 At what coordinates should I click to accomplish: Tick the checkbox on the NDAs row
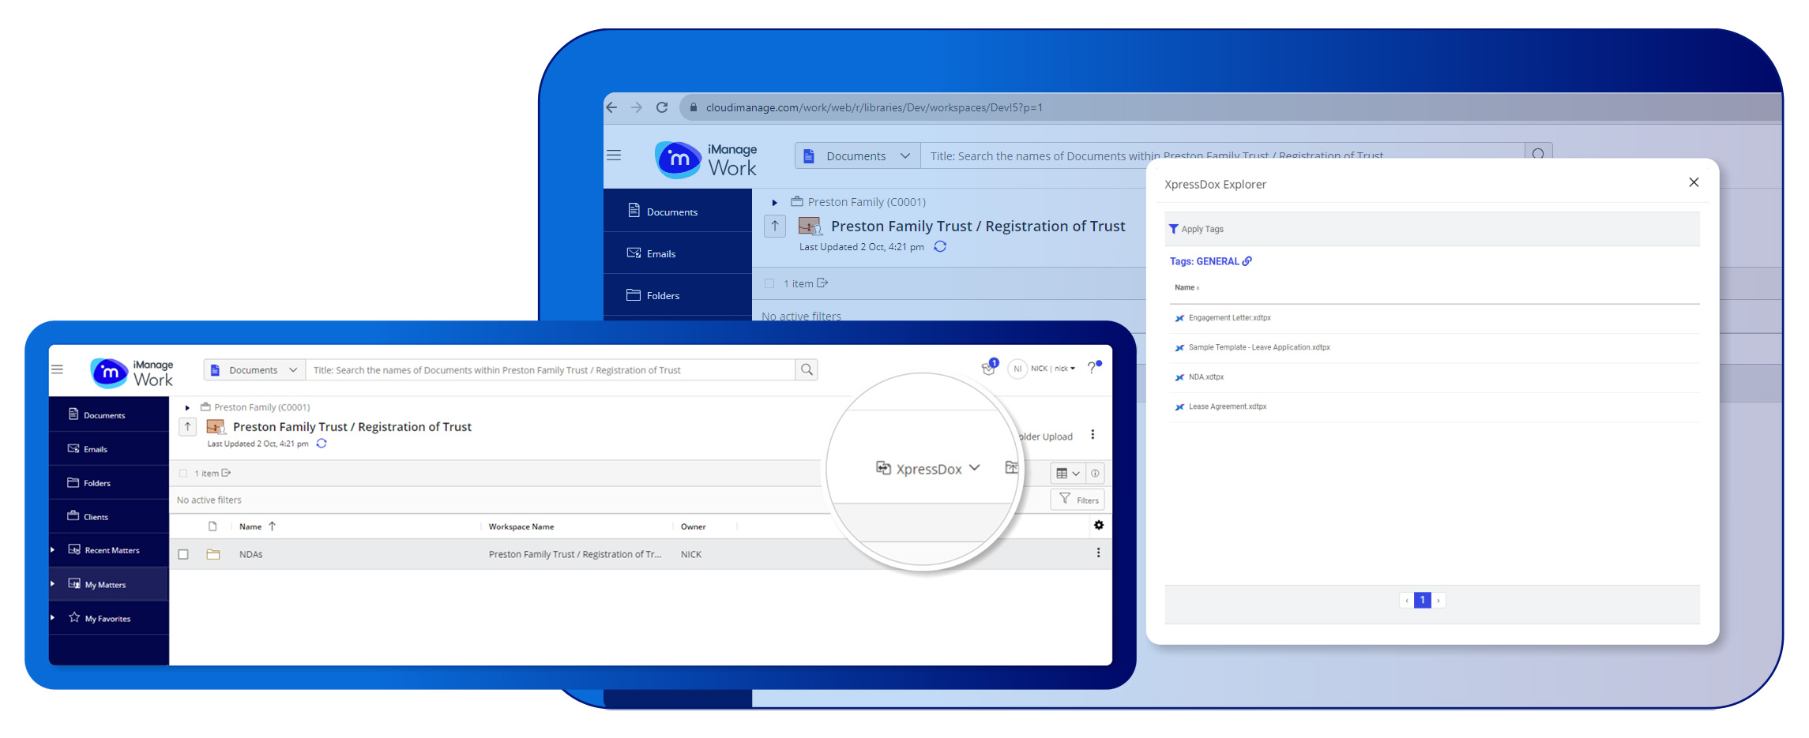[183, 554]
